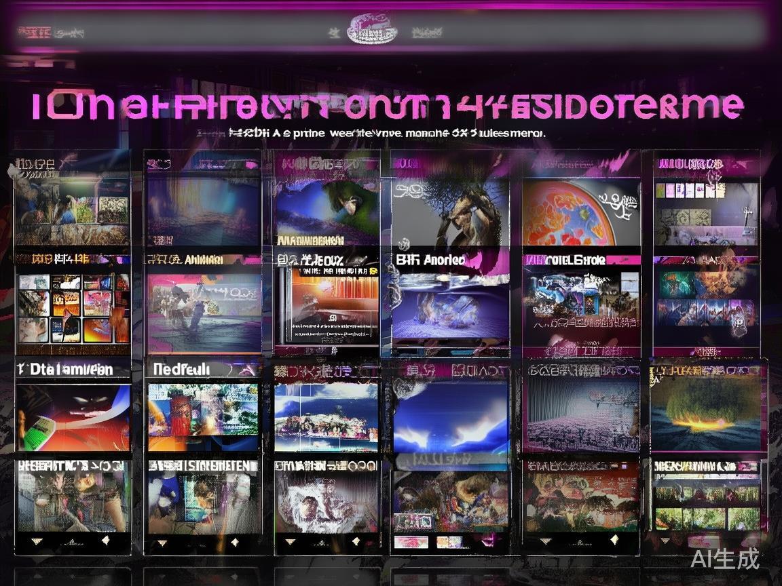Image resolution: width=782 pixels, height=586 pixels.
Task: Open the "Iledfeull" card title
Action: pos(181,369)
